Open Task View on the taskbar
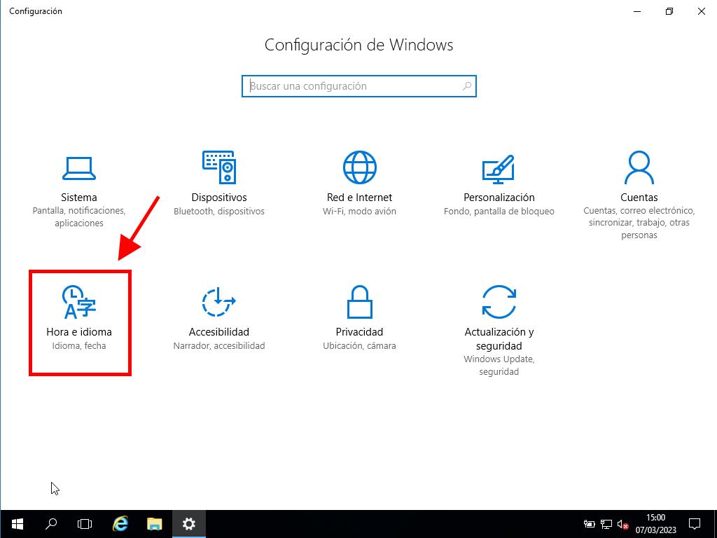Screen dimensions: 717x538 [85, 523]
